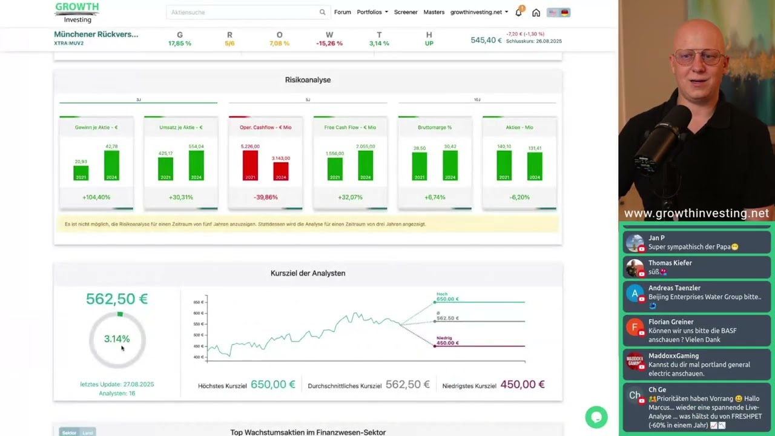Click MaddoxxGaming's portland general electric message
The image size is (775, 436).
[x=699, y=369]
